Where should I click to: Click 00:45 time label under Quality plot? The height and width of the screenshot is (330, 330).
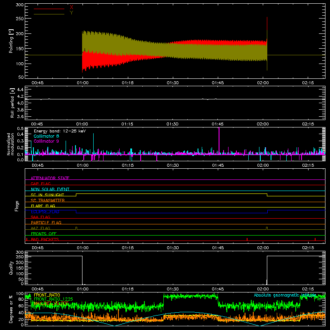pyautogui.click(x=38, y=289)
